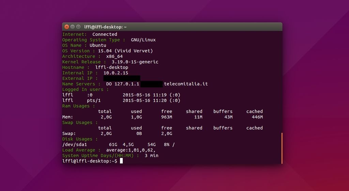The image size is (349, 191).
Task: Click the 'telecomitalia.it' name server text
Action: tap(186, 84)
